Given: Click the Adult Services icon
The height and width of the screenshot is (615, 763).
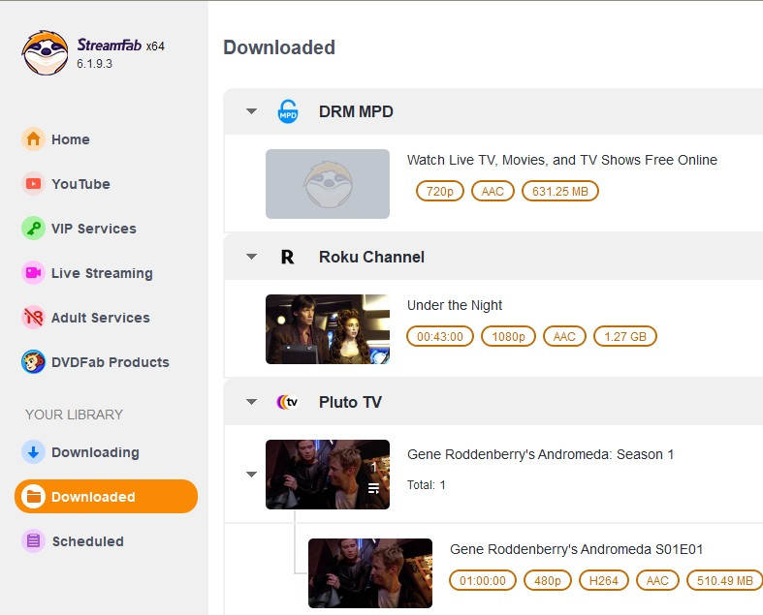Looking at the screenshot, I should [x=34, y=318].
